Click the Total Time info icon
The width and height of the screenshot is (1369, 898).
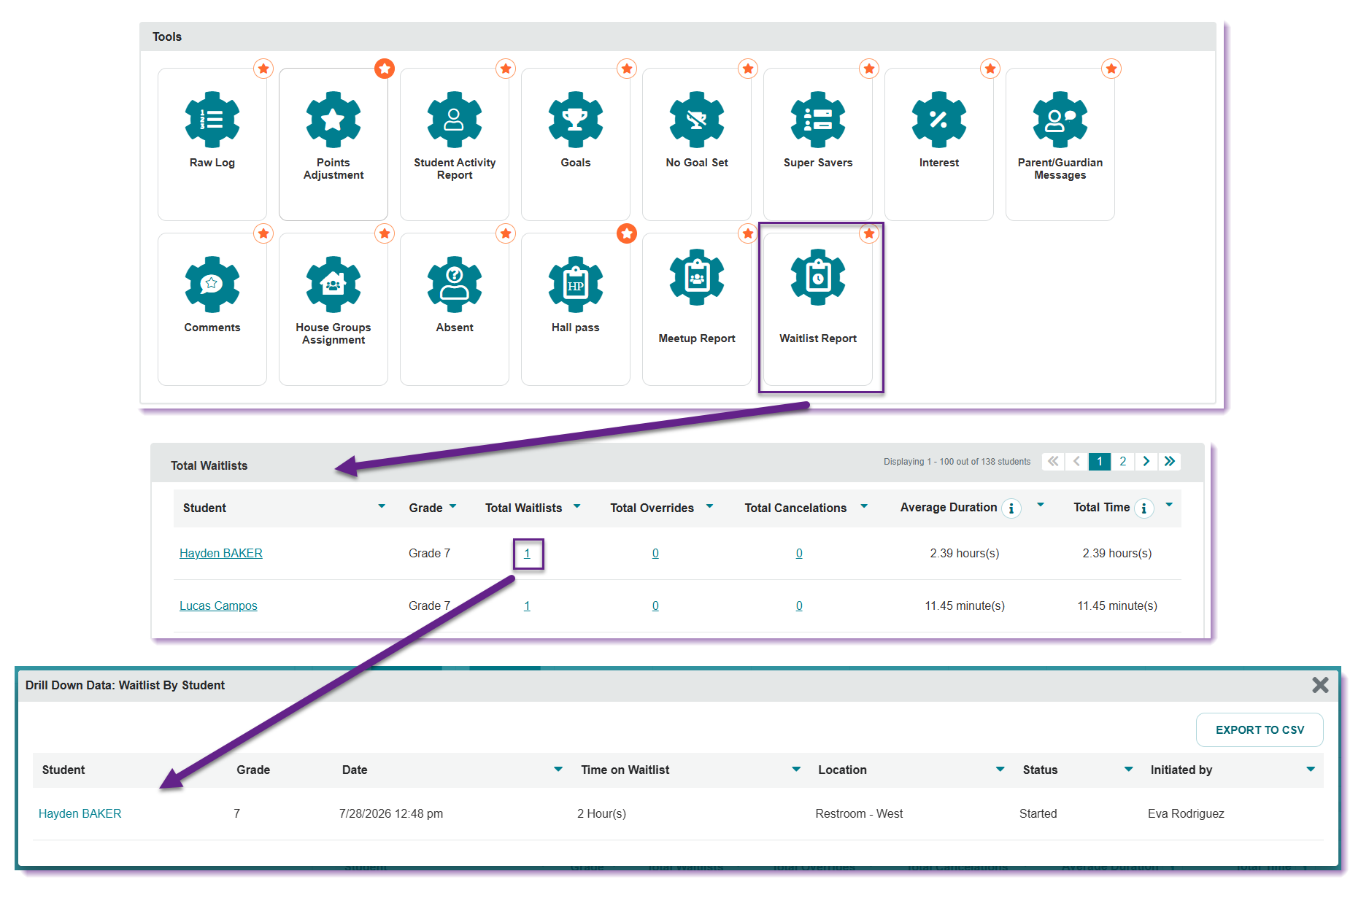coord(1144,508)
